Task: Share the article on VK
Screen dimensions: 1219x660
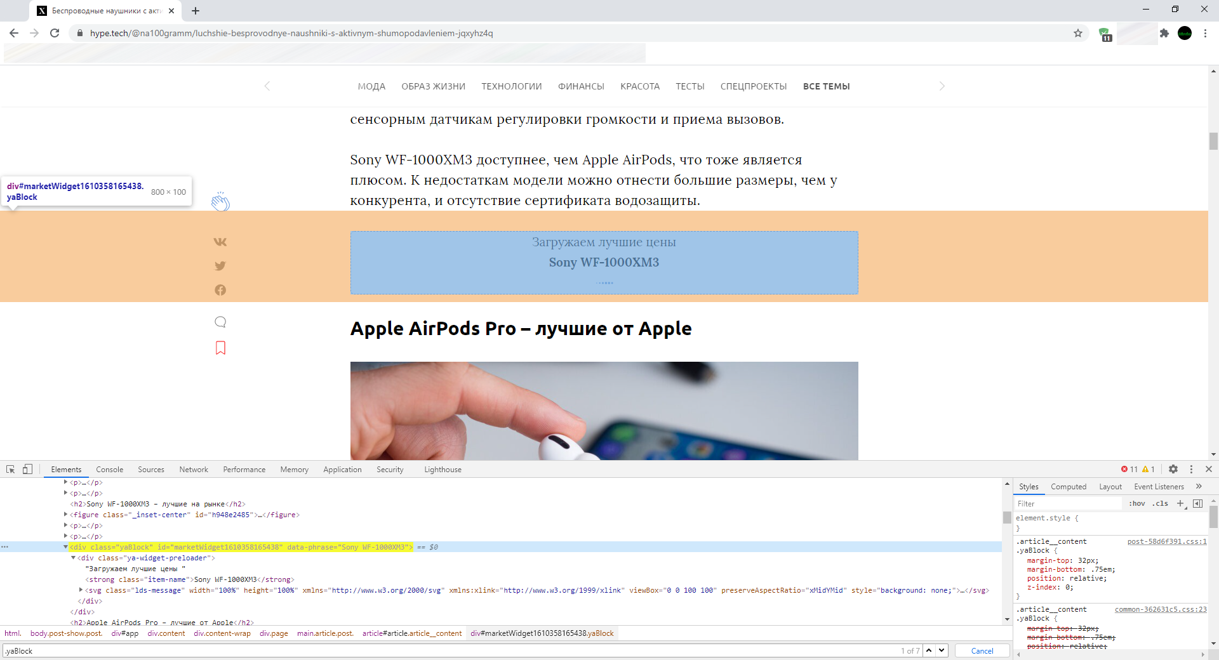Action: (x=220, y=242)
